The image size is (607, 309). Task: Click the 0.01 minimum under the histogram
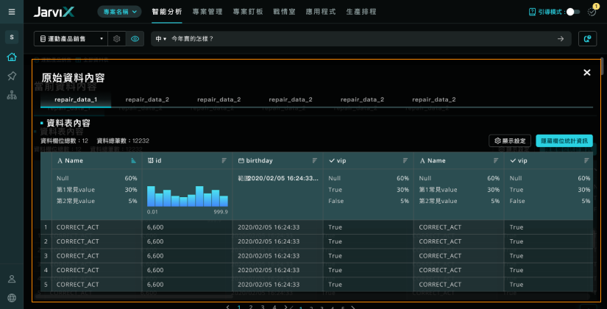[x=152, y=212]
